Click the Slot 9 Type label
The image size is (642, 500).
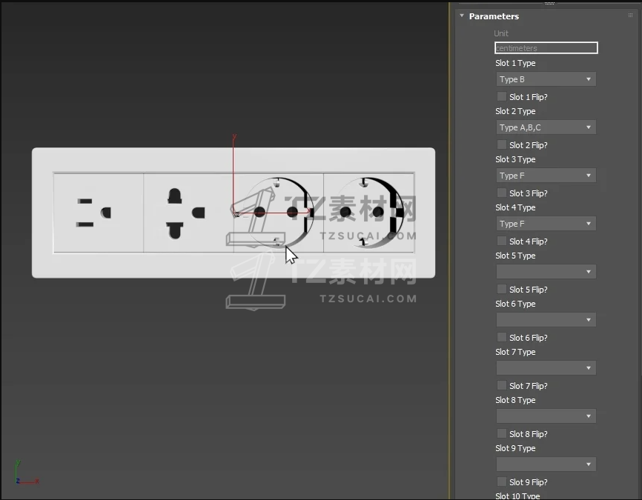(x=515, y=448)
